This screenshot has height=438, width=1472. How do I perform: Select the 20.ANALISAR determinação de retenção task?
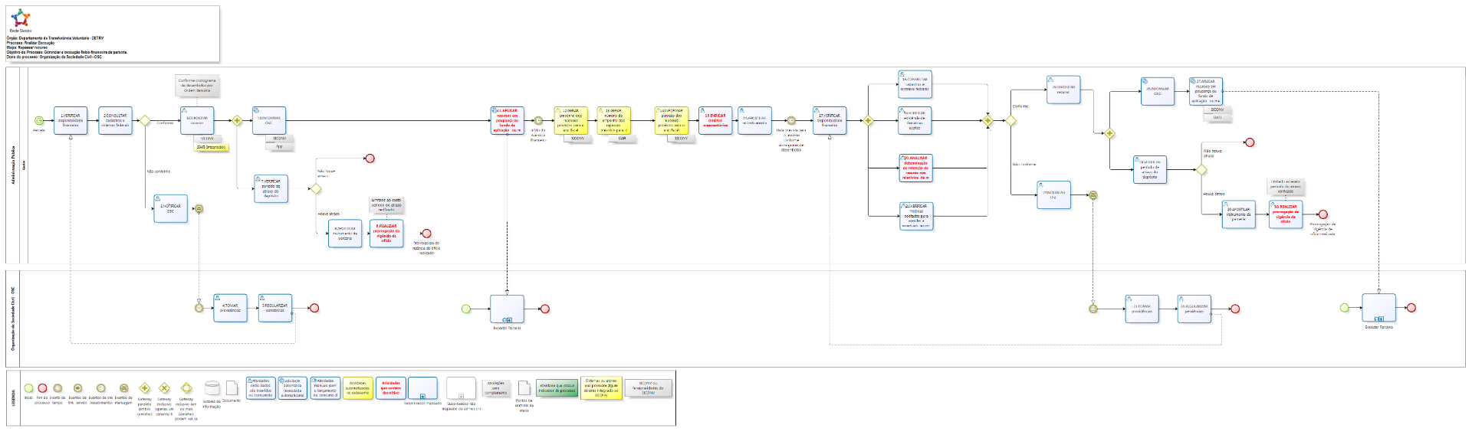pos(915,168)
